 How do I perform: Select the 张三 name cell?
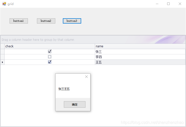[140, 52]
